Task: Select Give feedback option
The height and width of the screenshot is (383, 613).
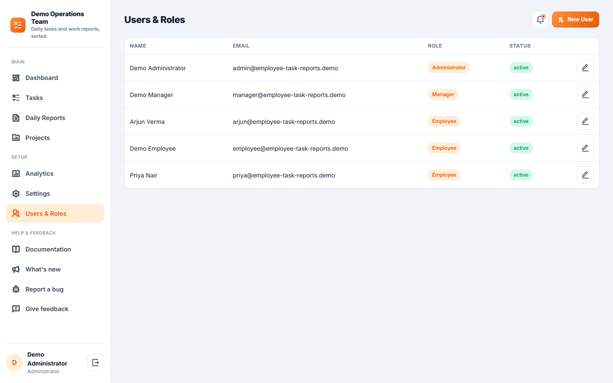Action: tap(55, 309)
